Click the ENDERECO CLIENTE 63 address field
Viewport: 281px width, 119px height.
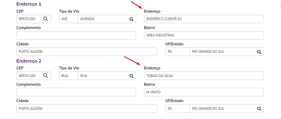204,19
